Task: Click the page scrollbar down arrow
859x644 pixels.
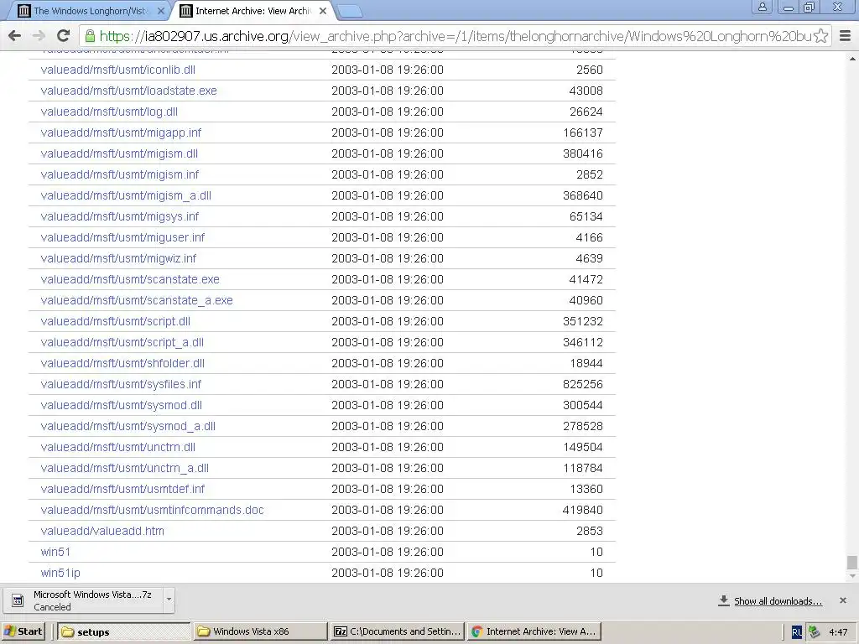Action: (852, 576)
